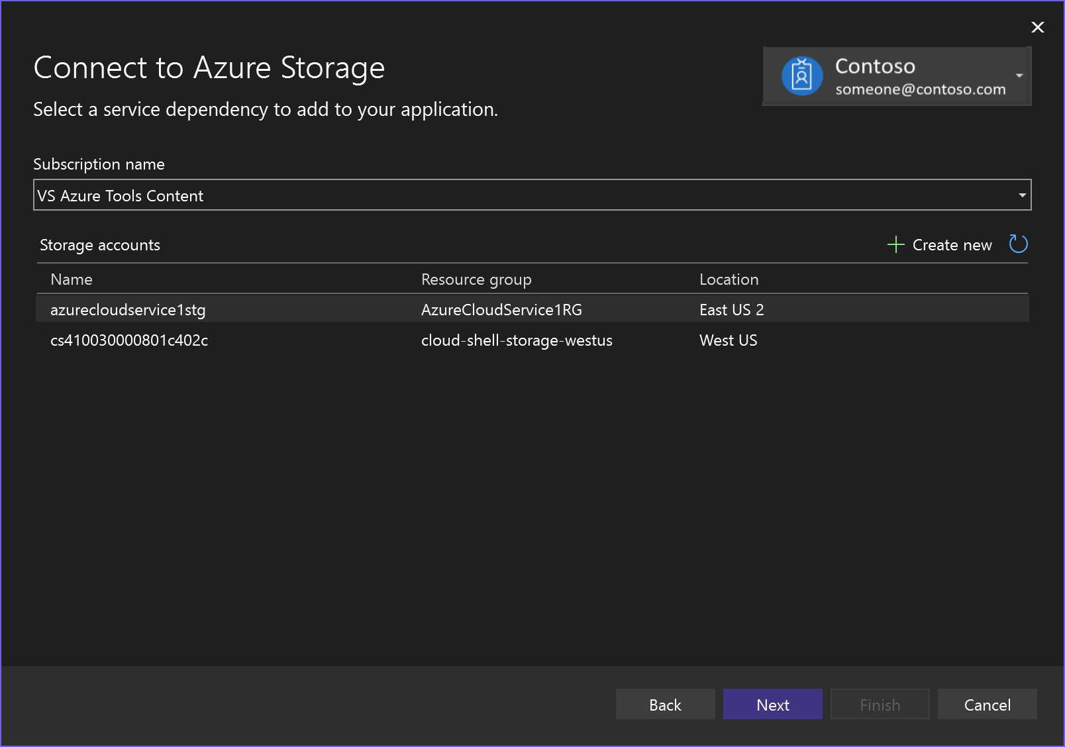
Task: Click the Location column header
Action: [x=729, y=279]
